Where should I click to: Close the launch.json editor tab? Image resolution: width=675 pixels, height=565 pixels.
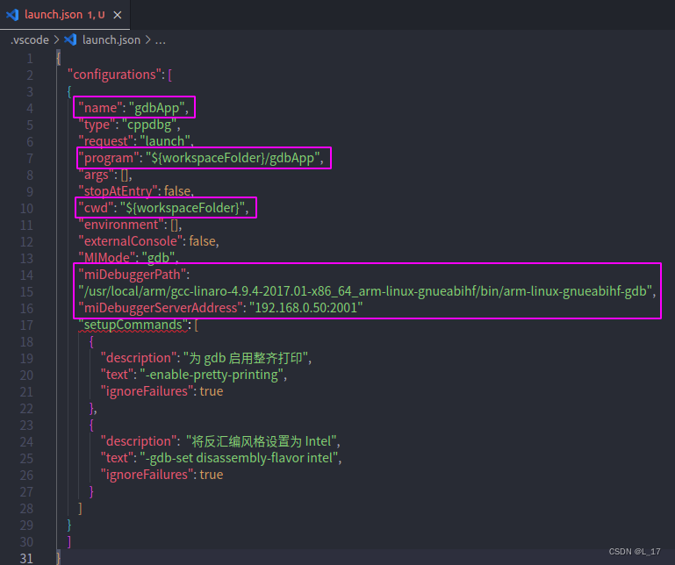coord(118,15)
